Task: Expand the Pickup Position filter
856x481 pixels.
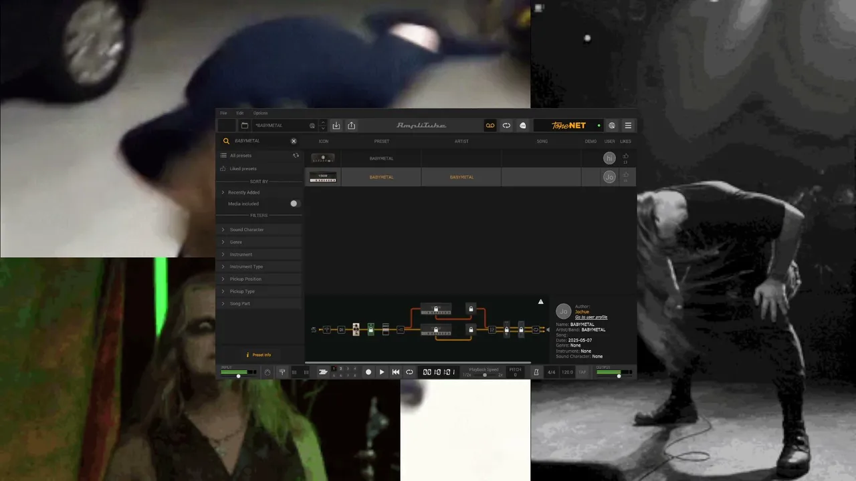Action: coord(259,279)
